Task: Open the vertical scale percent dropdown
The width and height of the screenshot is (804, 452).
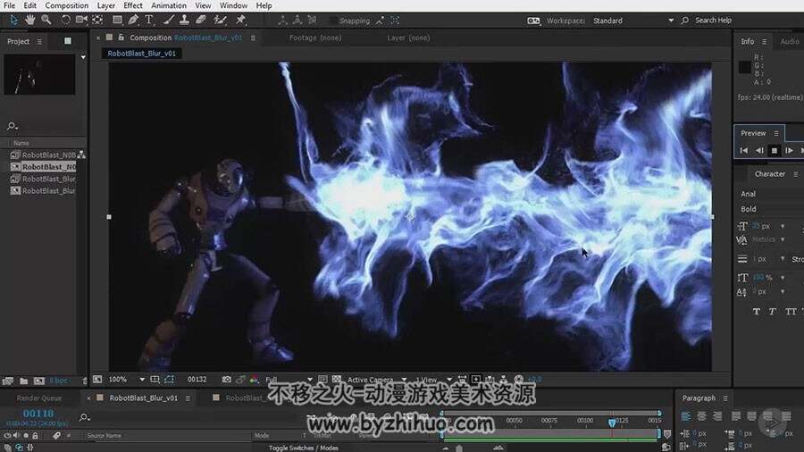Action: [x=783, y=277]
